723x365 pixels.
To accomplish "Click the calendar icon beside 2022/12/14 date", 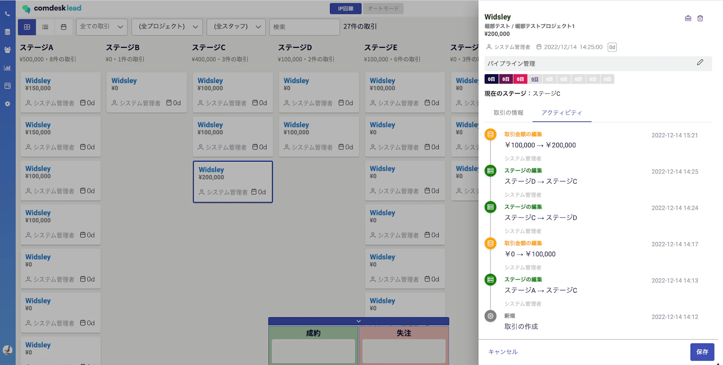I will (x=539, y=47).
